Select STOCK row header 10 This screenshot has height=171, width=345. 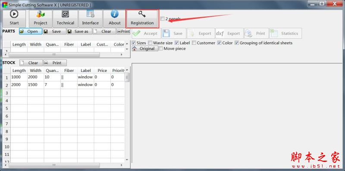[x=6, y=146]
